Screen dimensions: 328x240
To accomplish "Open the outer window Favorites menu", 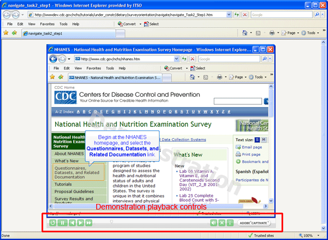I will click(47, 24).
